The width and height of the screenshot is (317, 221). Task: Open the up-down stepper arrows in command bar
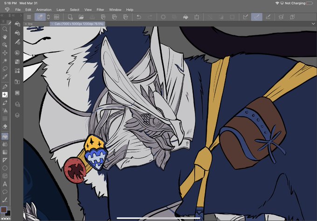tap(48, 17)
